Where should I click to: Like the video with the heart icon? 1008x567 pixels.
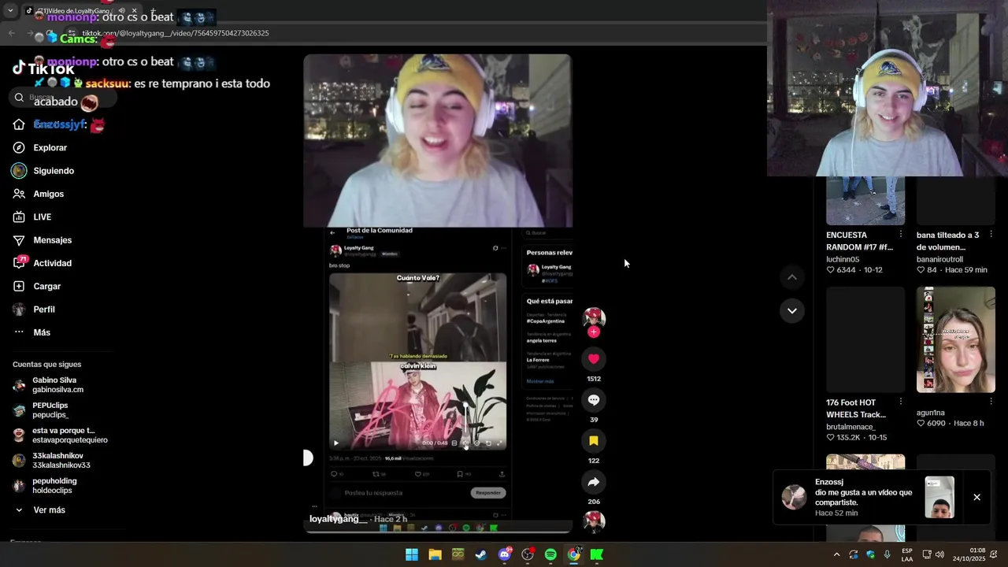click(594, 359)
